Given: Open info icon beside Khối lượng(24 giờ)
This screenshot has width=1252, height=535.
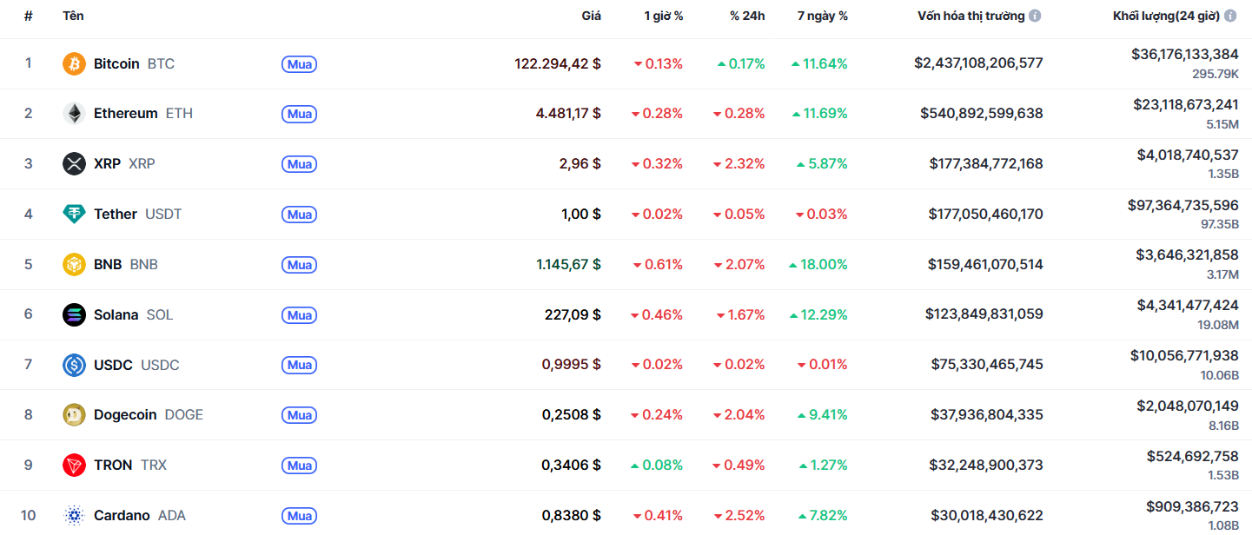Looking at the screenshot, I should [1230, 16].
